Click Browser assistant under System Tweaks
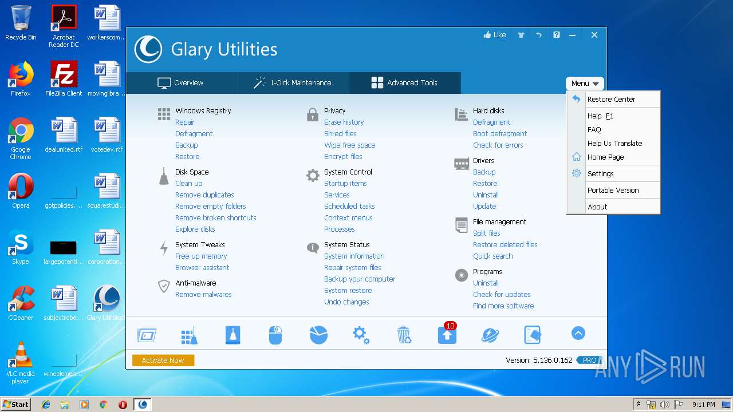This screenshot has width=733, height=412. coord(202,268)
